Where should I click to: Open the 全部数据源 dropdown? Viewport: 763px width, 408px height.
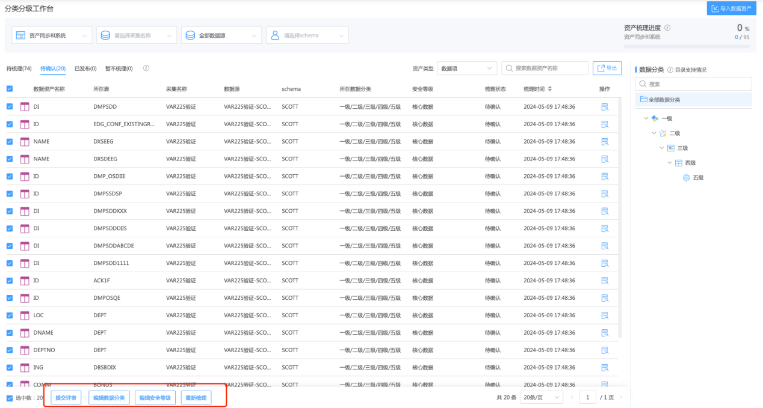pos(221,35)
